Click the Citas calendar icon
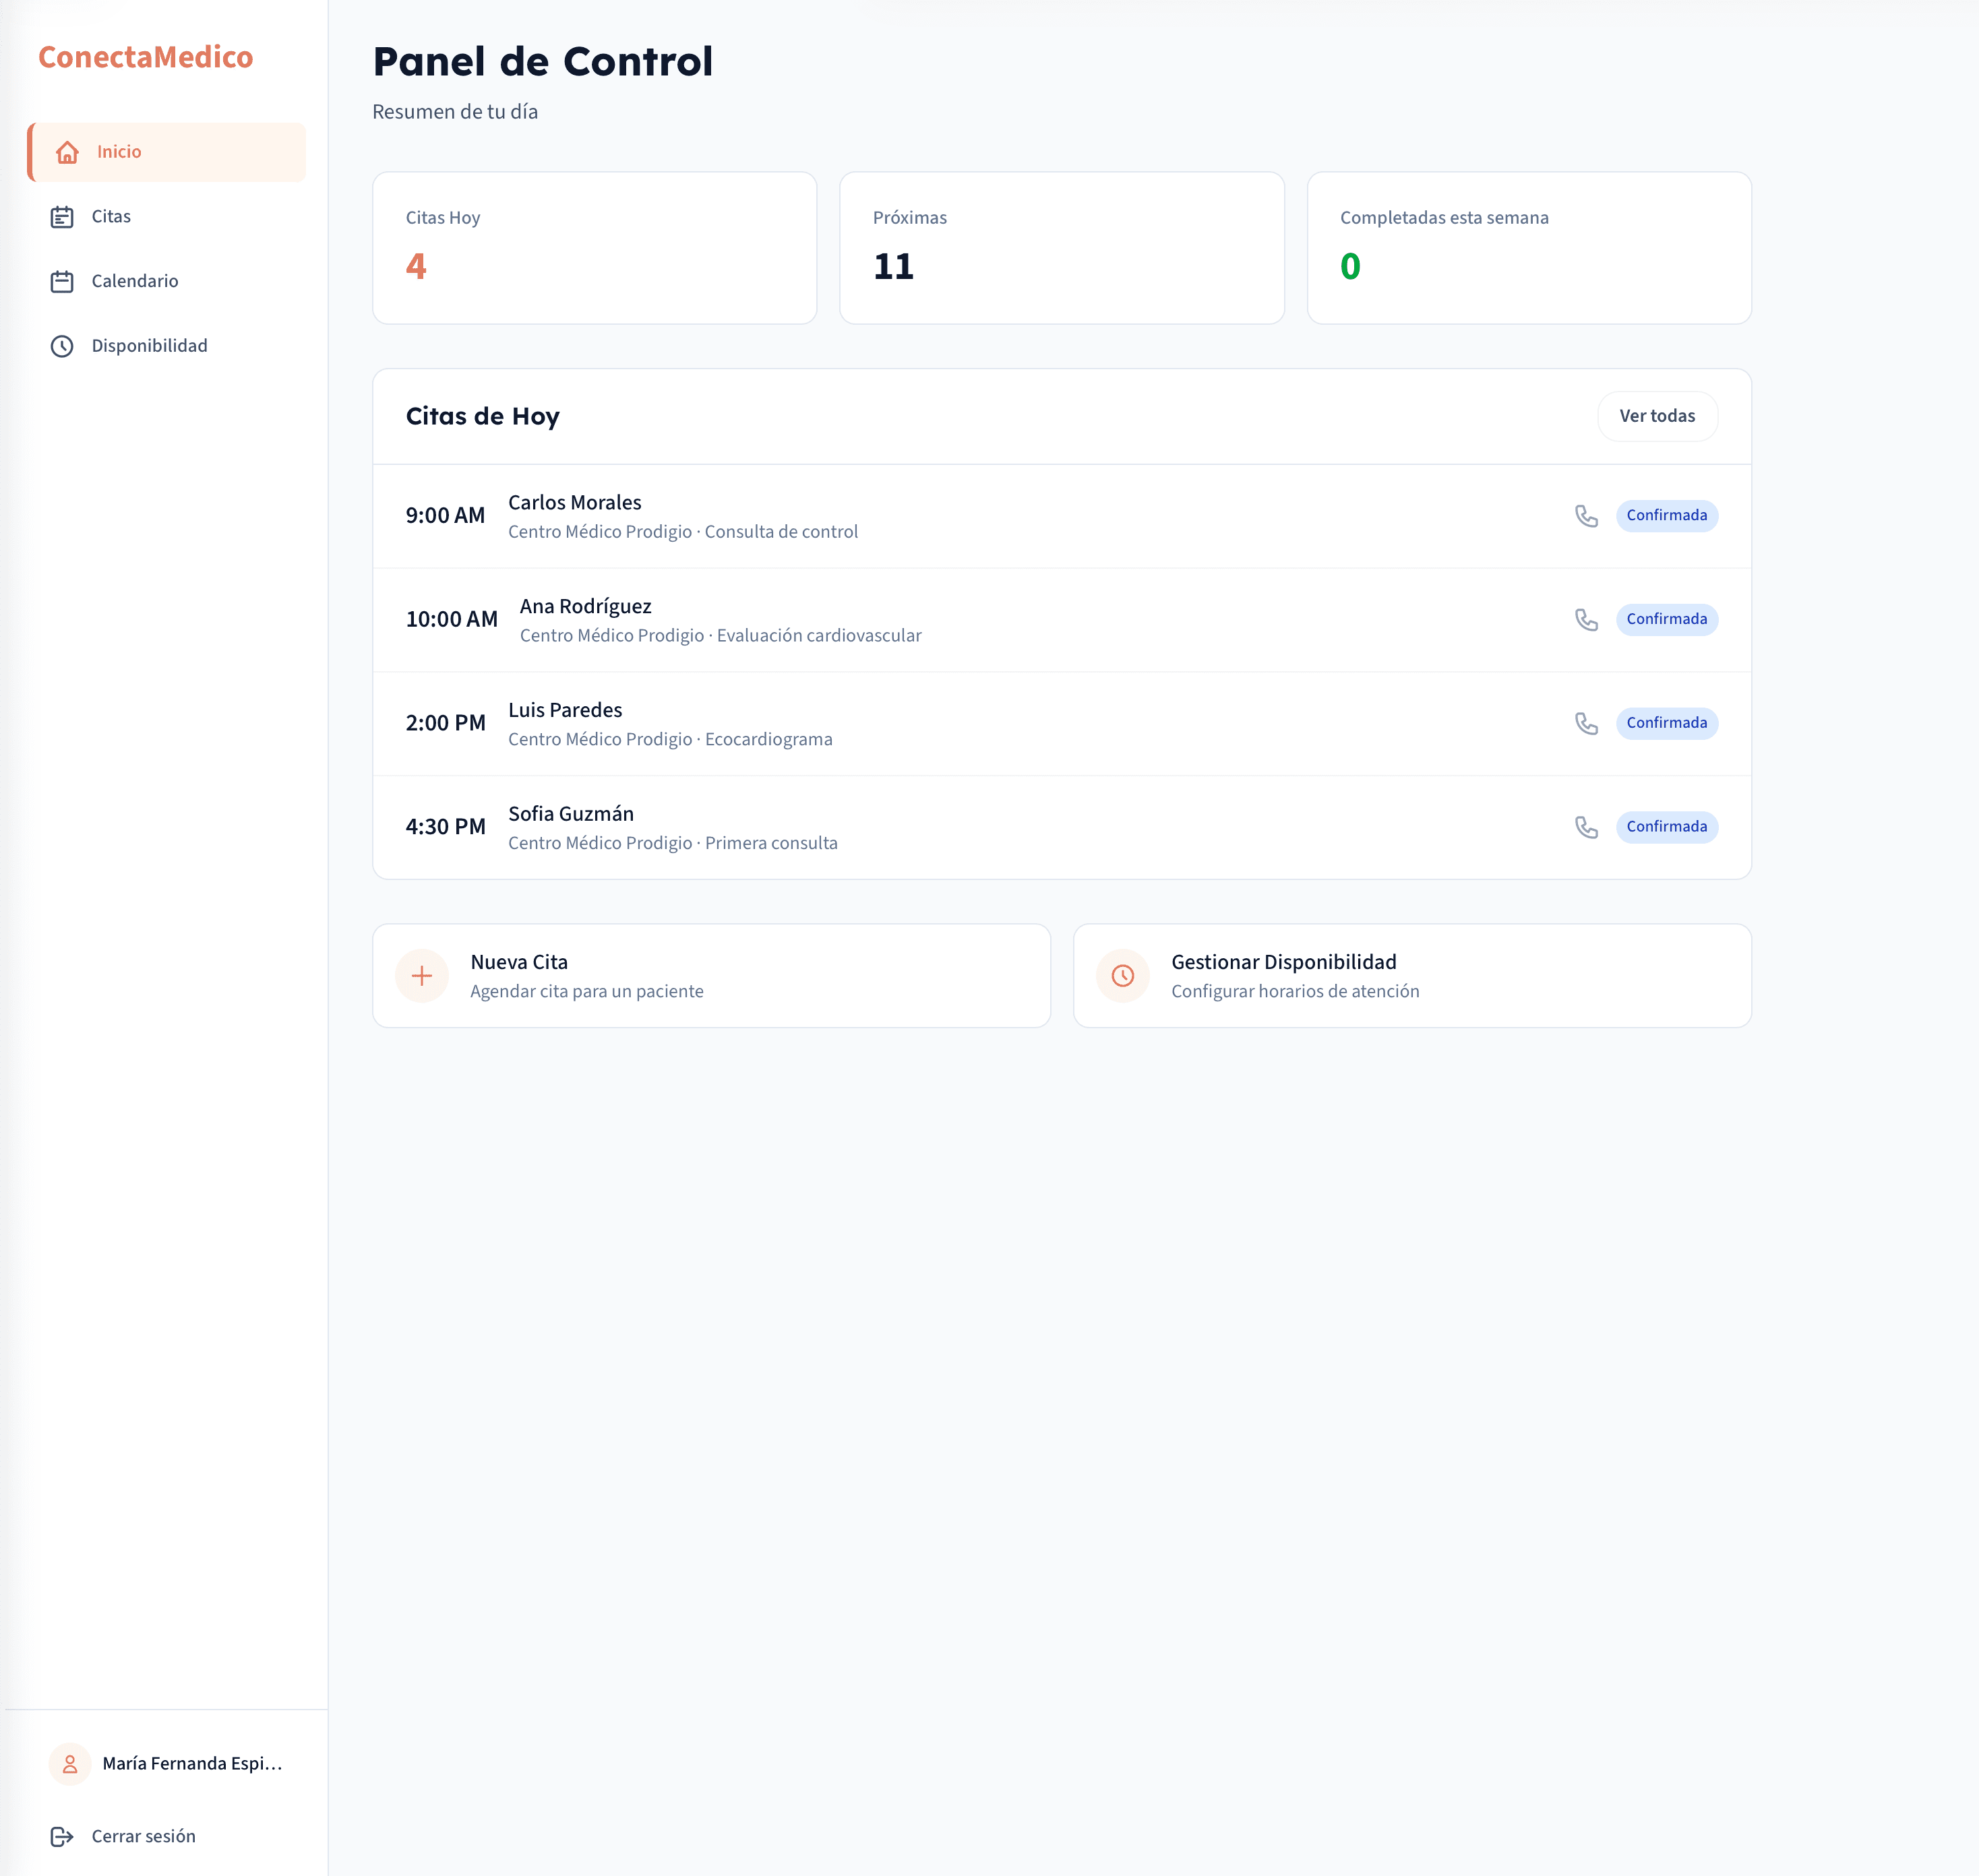1979x1876 pixels. 61,216
